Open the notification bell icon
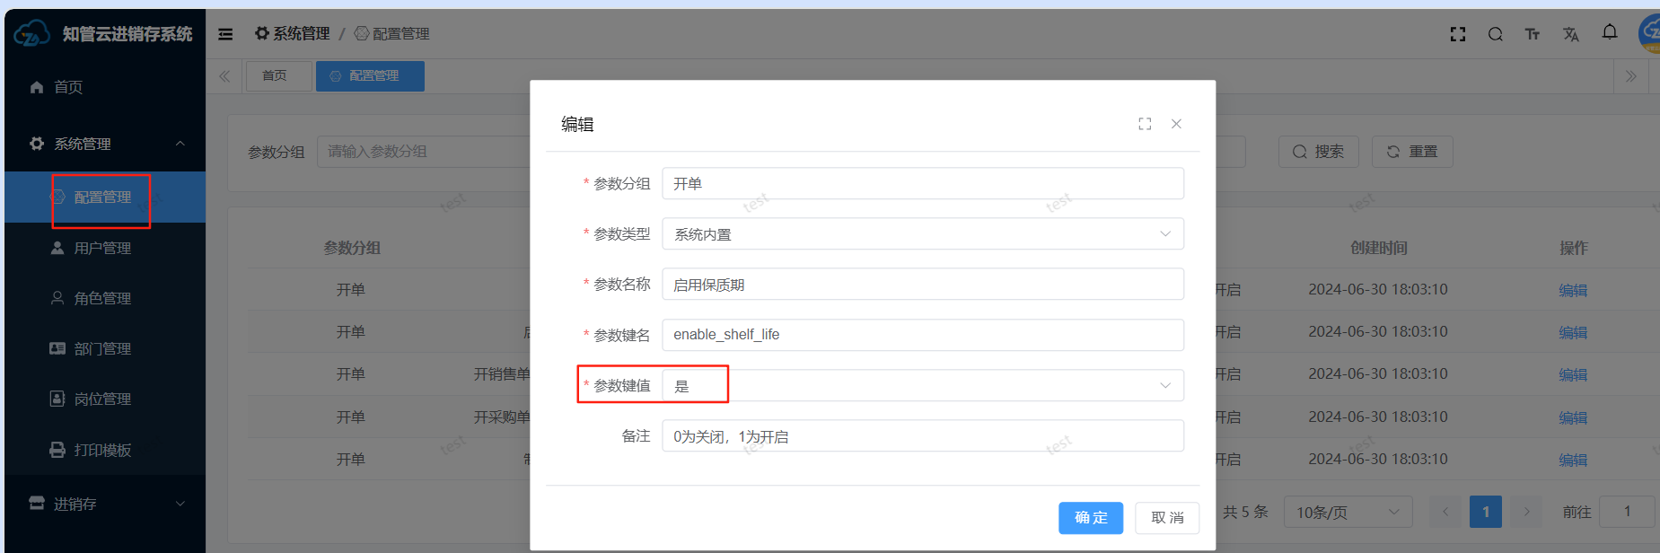 [1610, 32]
